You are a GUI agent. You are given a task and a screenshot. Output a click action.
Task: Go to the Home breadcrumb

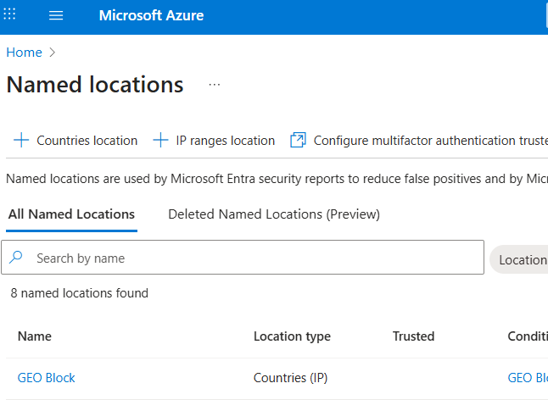[24, 53]
